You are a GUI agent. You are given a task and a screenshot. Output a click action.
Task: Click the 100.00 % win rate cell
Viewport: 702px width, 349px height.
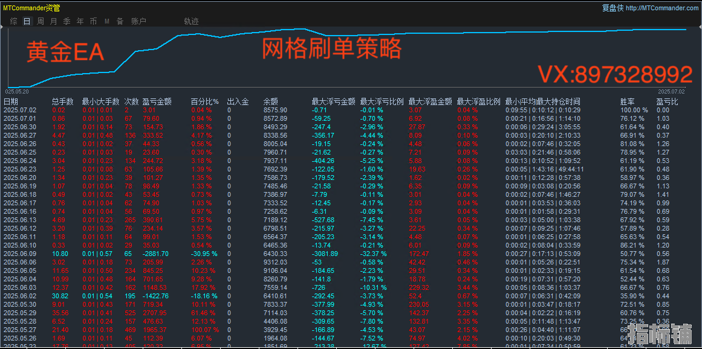pyautogui.click(x=634, y=110)
